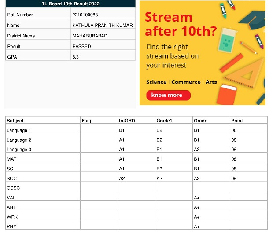Select the 'WRK' subject cell
The width and height of the screenshot is (273, 232).
click(x=43, y=215)
